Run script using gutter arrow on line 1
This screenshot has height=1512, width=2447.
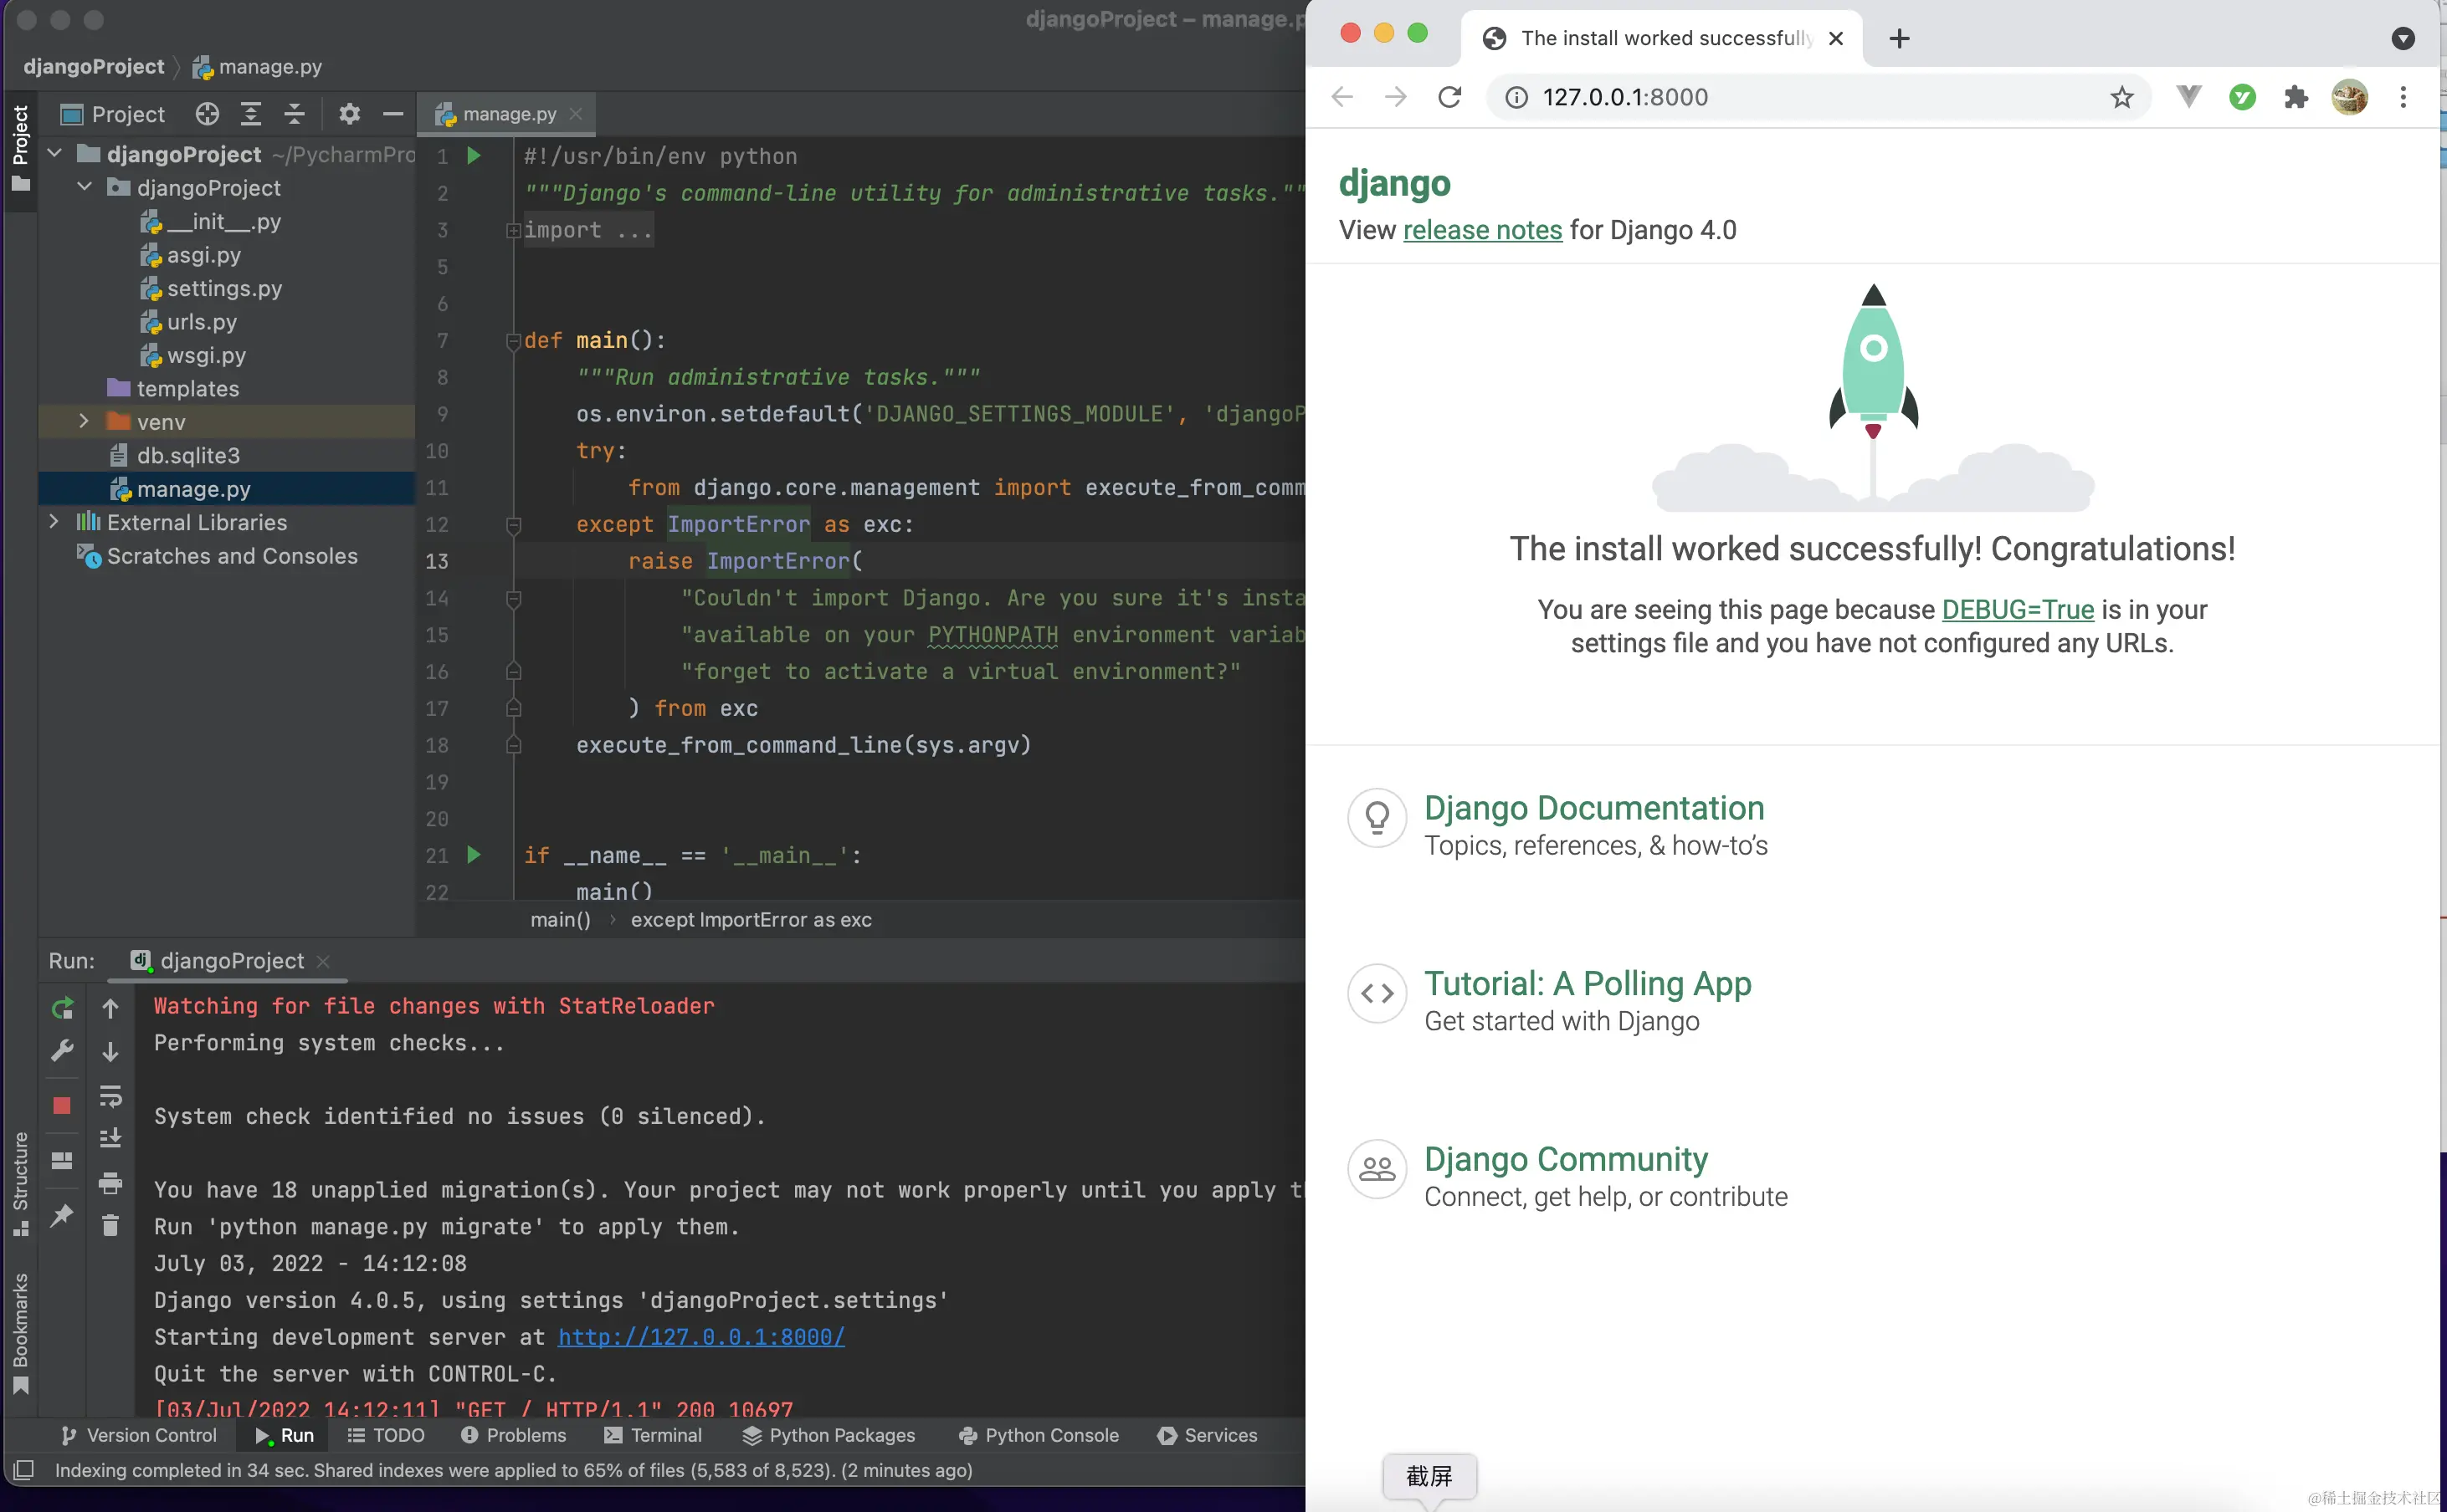pos(475,156)
